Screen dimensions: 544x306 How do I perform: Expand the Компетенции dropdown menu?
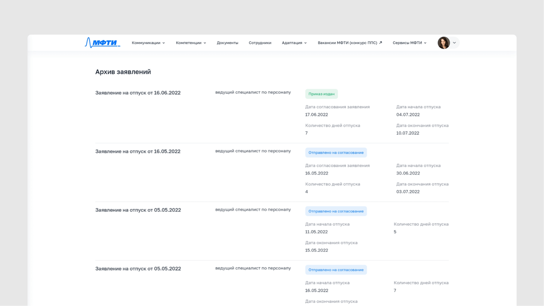(191, 43)
